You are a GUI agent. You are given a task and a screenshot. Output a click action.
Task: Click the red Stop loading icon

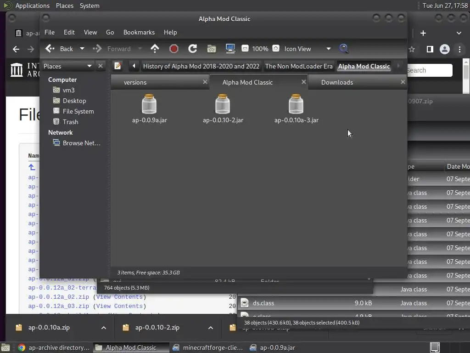[173, 49]
